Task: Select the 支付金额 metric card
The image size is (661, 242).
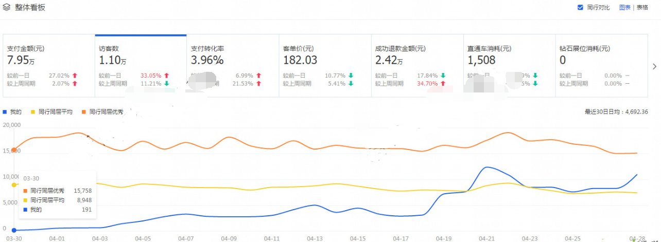Action: (49, 65)
